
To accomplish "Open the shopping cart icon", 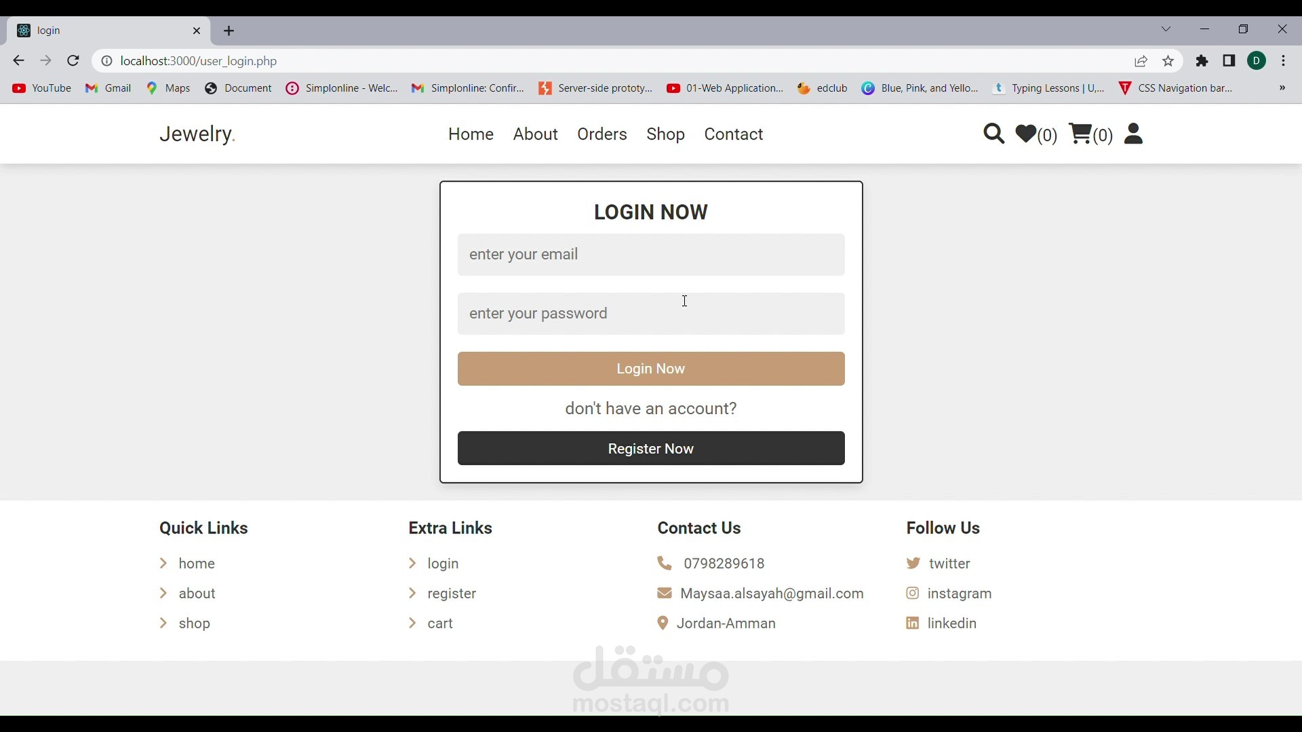I will pos(1080,134).
